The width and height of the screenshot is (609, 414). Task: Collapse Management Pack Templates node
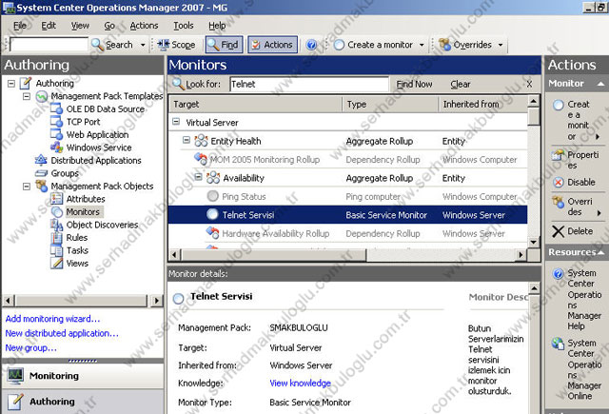27,96
